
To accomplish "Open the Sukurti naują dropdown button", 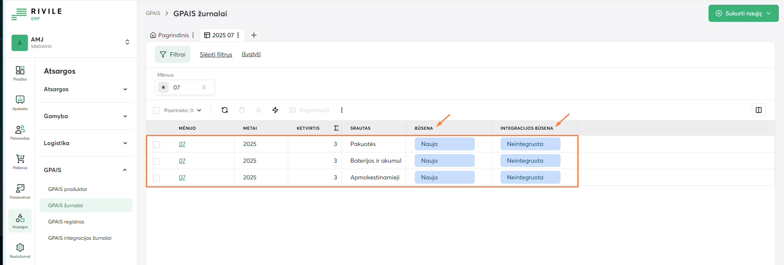I will pos(743,13).
